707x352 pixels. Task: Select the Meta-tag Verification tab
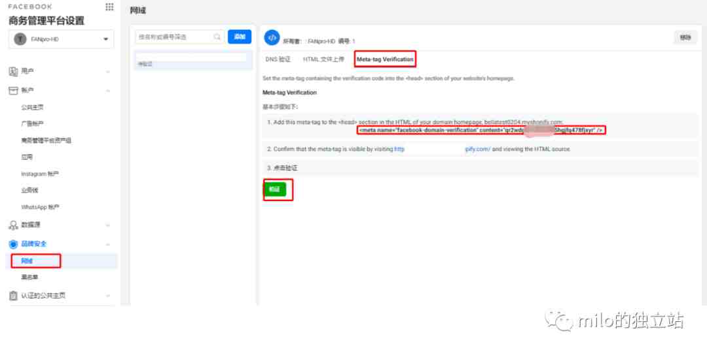point(385,59)
